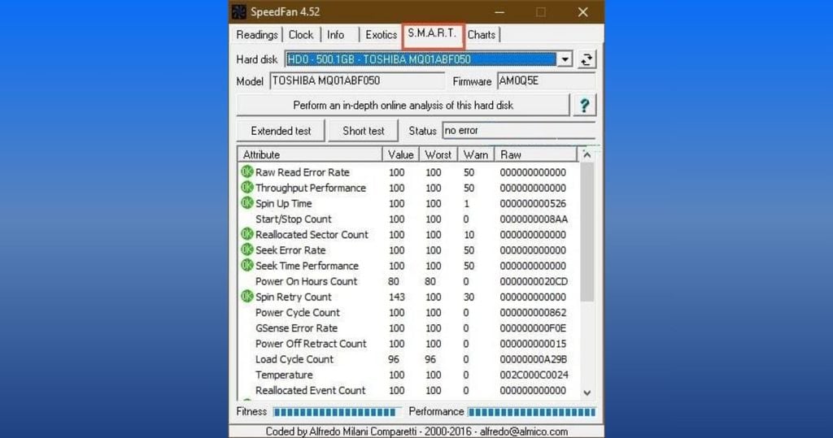Select the Raw Read Error Rate row

coord(408,172)
